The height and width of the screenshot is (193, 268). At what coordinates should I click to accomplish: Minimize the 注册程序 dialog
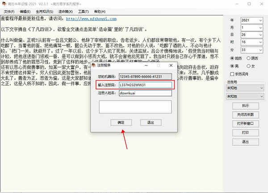146,65
